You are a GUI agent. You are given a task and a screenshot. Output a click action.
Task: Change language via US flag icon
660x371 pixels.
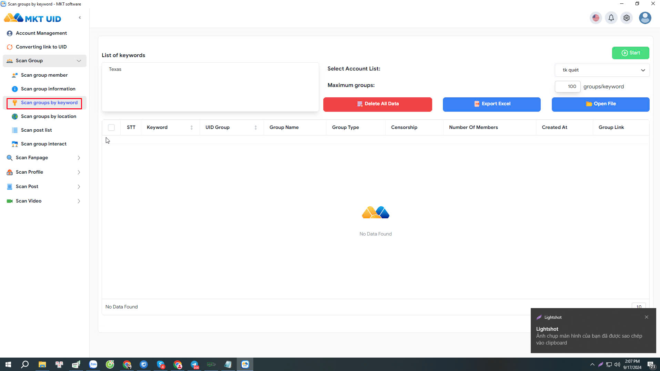pos(596,18)
